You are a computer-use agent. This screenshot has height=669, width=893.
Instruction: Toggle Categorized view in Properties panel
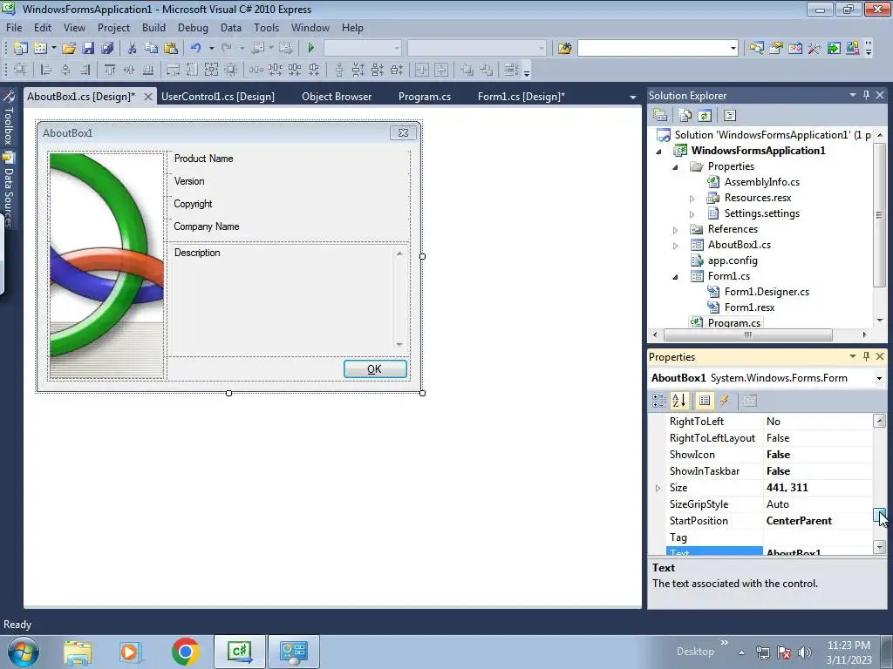(659, 401)
